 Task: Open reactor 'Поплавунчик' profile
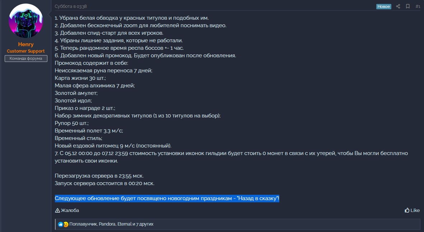point(83,224)
